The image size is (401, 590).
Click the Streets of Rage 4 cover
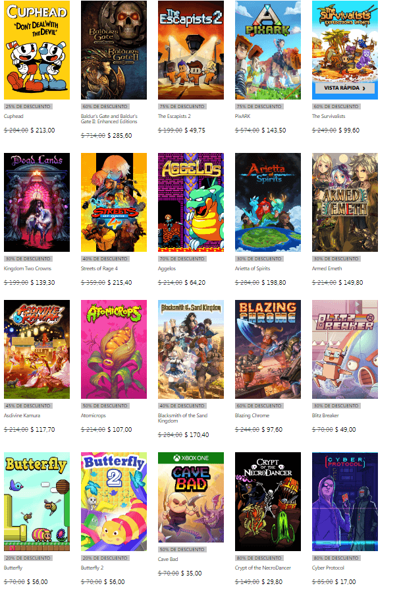click(x=114, y=202)
